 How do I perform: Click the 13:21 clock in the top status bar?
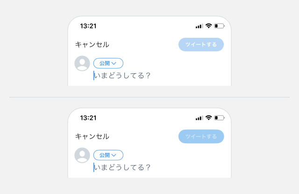88,26
